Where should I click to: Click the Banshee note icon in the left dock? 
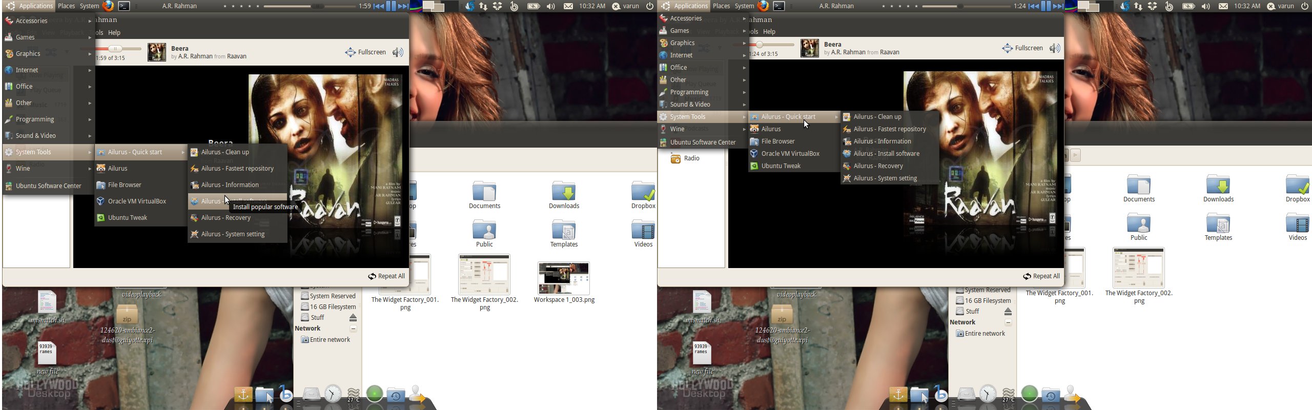pyautogui.click(x=285, y=394)
